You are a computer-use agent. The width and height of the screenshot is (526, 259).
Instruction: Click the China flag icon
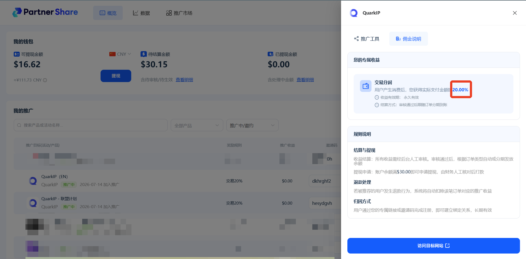pos(112,54)
